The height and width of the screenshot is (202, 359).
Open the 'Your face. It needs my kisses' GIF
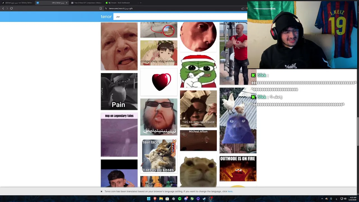159,156
